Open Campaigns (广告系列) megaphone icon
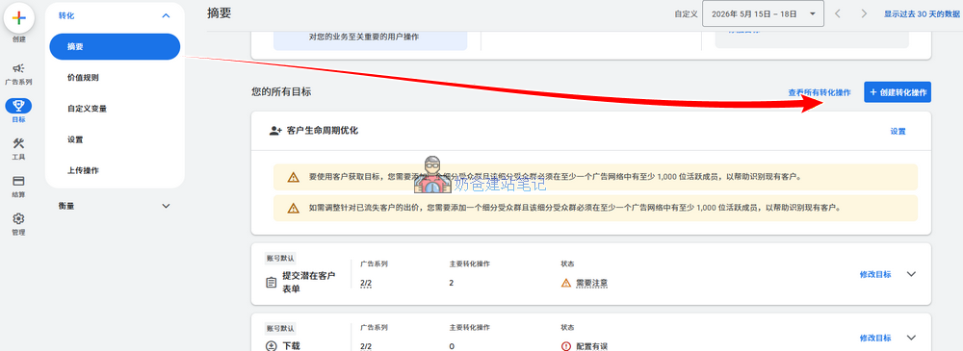The width and height of the screenshot is (963, 351). pyautogui.click(x=18, y=67)
